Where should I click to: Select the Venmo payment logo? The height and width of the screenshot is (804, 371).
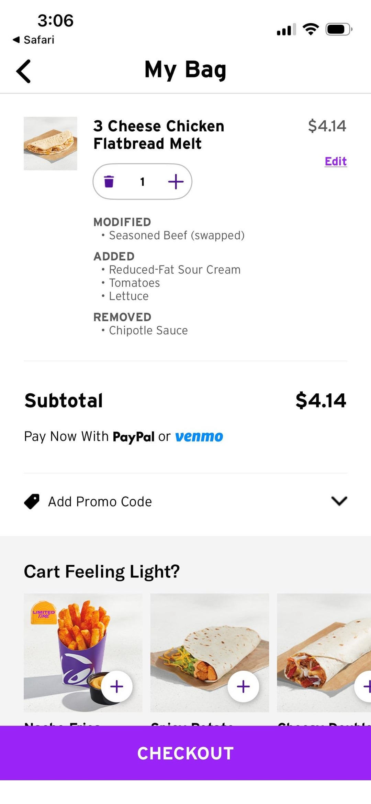[x=199, y=437]
